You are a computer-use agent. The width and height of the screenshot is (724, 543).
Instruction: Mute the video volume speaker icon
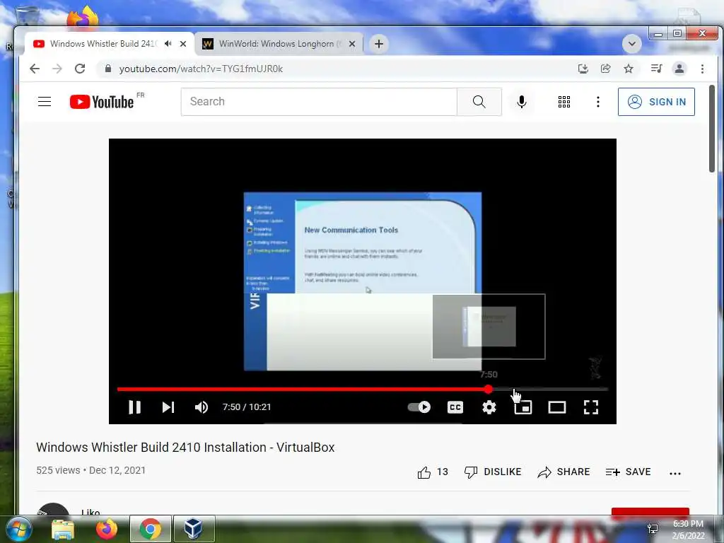(x=202, y=407)
